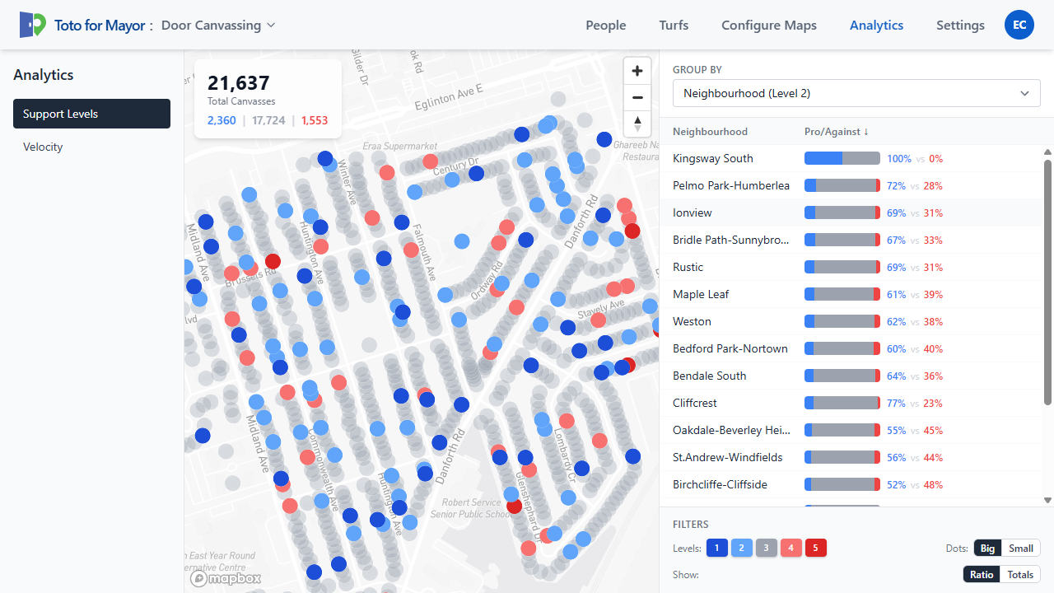Zoom in on the map

pos(637,71)
